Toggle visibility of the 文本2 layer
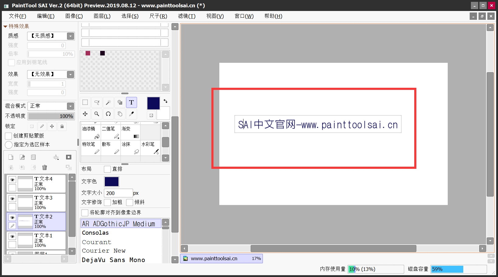498x277 pixels. pyautogui.click(x=12, y=218)
